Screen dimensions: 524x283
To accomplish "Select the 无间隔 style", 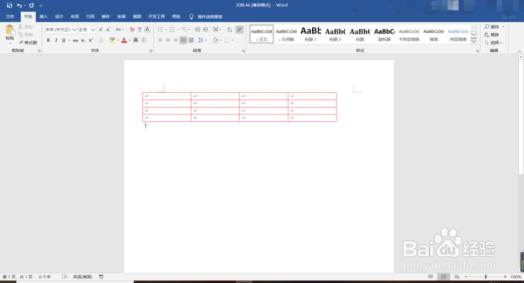I will pos(286,34).
